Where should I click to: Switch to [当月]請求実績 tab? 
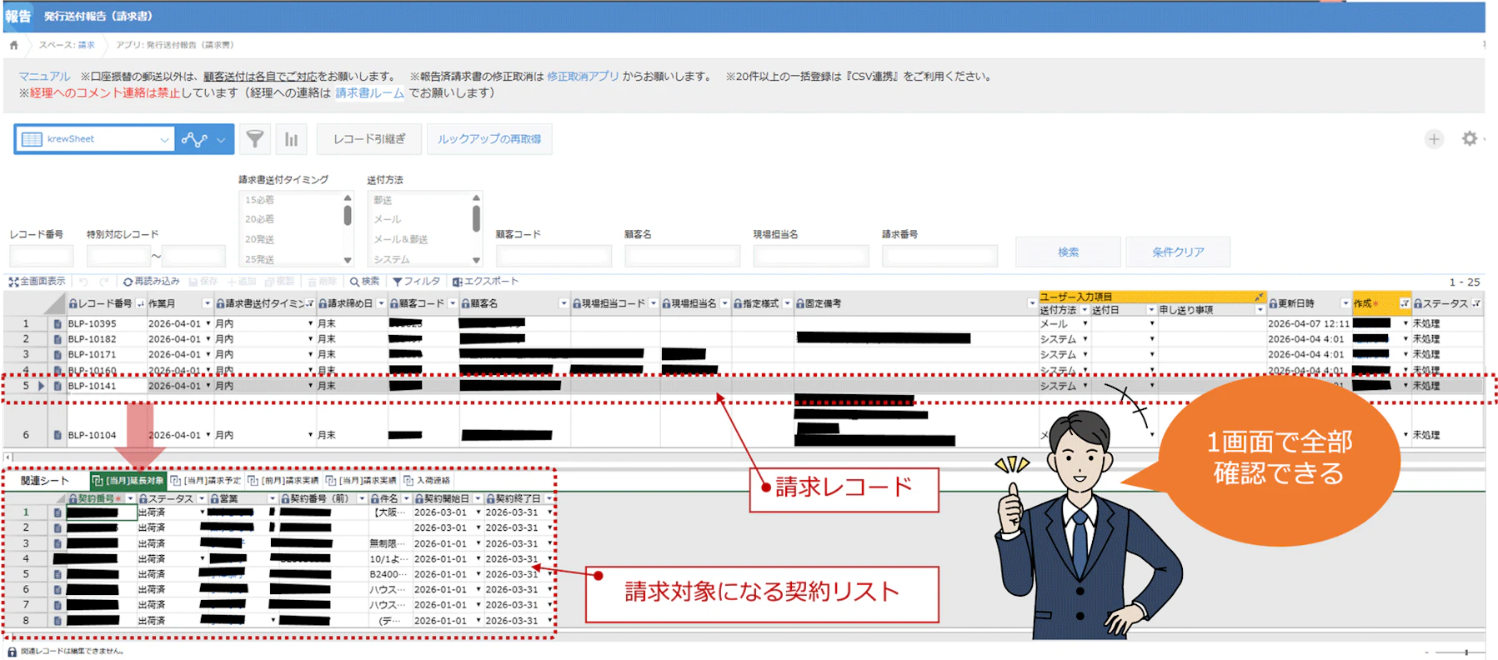(x=361, y=481)
